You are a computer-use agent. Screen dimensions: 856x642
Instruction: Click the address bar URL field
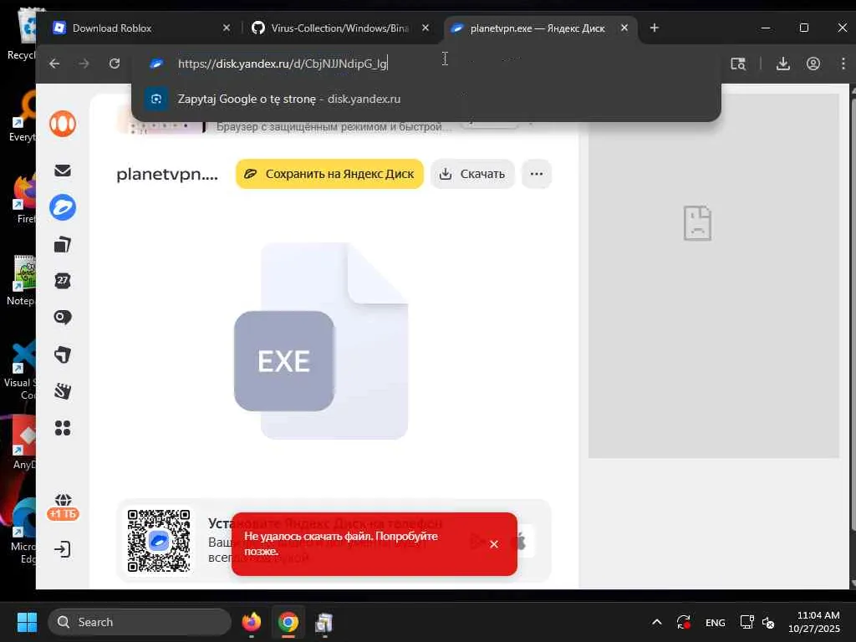pyautogui.click(x=425, y=64)
